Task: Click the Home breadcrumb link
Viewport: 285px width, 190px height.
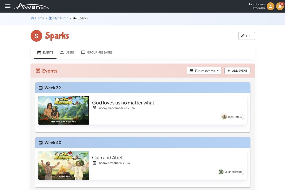Action: click(x=38, y=18)
